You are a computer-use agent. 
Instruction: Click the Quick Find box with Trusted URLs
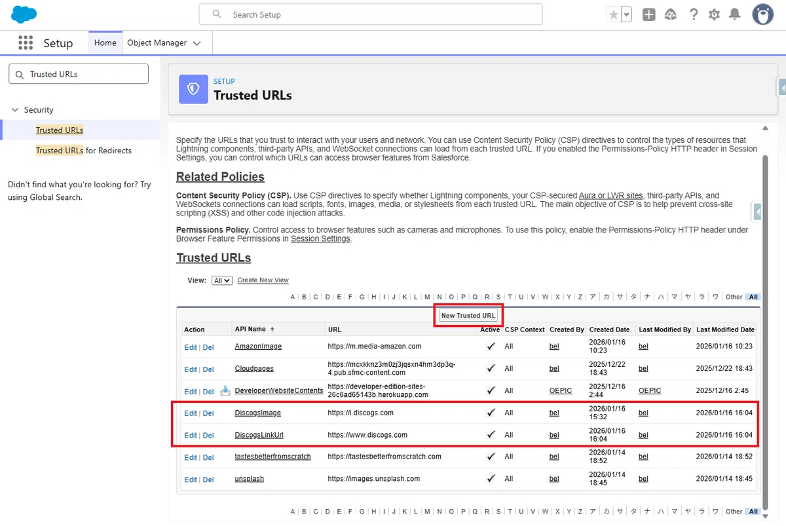tap(79, 74)
